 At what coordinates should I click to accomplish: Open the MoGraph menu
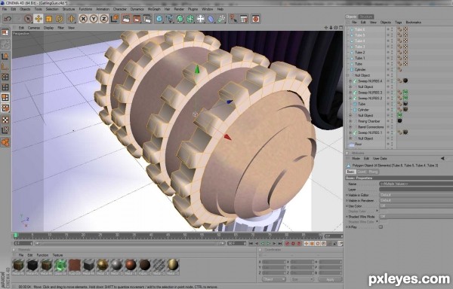[154, 9]
